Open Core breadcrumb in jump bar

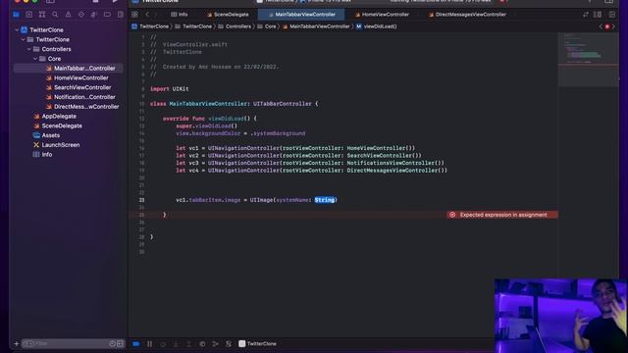pyautogui.click(x=267, y=26)
